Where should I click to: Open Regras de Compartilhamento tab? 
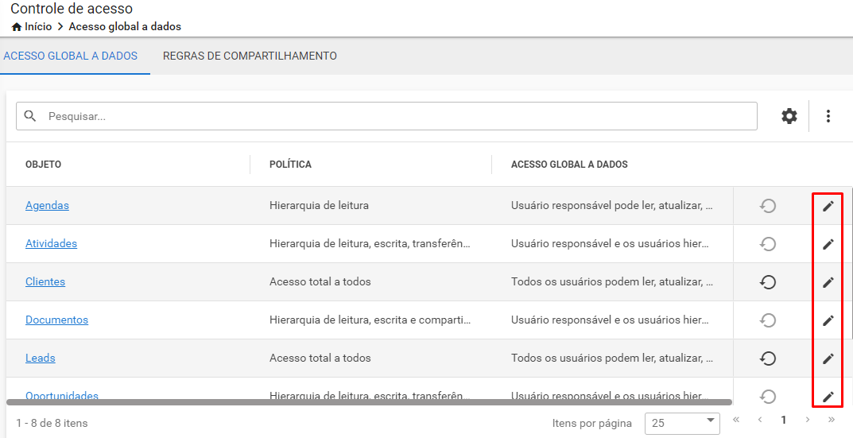tap(250, 56)
